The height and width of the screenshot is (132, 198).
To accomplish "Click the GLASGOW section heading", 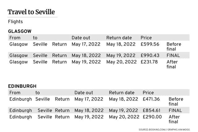I will click(20, 31).
